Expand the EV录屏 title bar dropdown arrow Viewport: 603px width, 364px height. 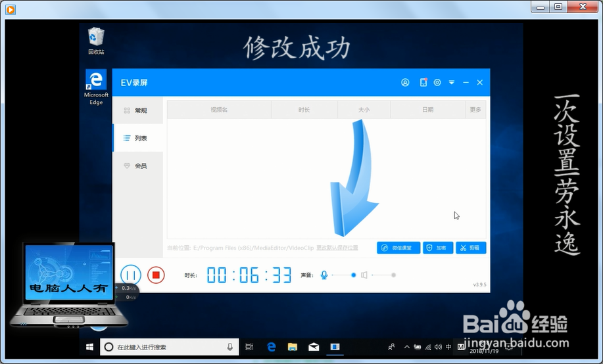pyautogui.click(x=452, y=82)
